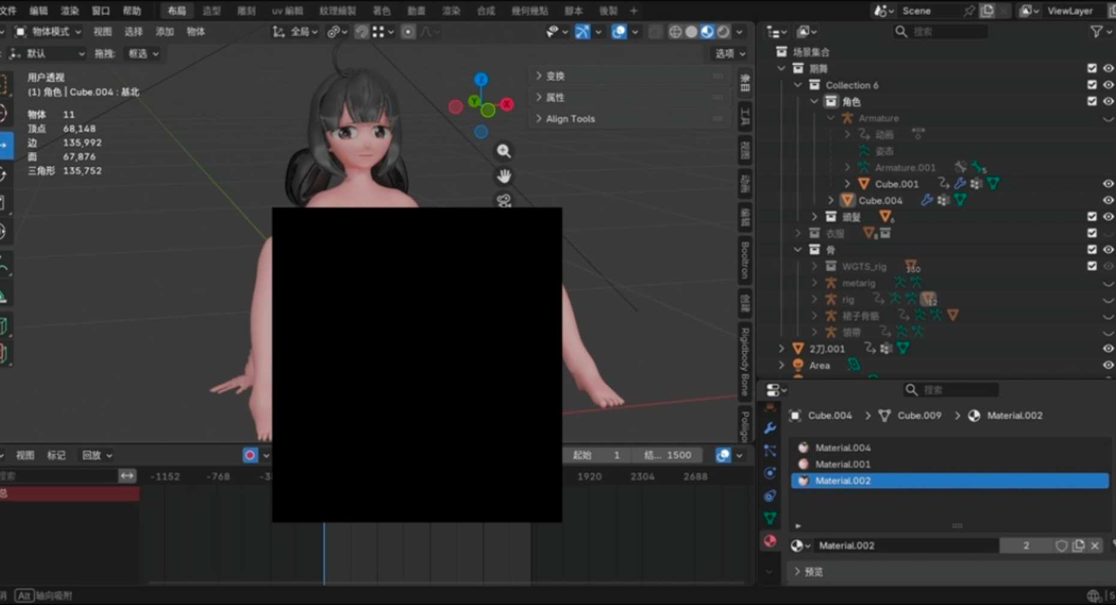Switch to rendered shading mode icon
The image size is (1116, 605).
pos(724,32)
